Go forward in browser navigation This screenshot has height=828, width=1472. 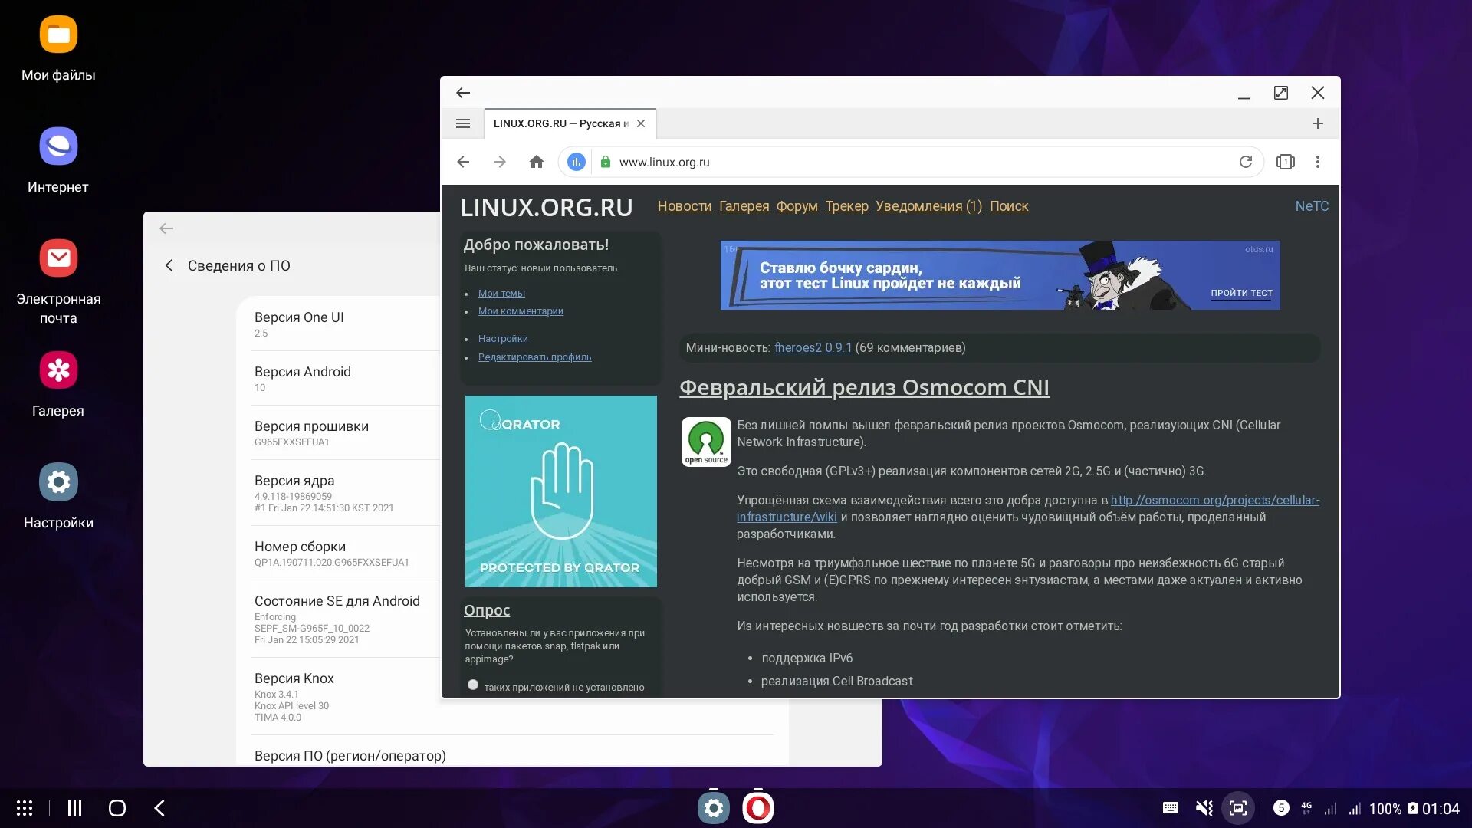point(500,162)
